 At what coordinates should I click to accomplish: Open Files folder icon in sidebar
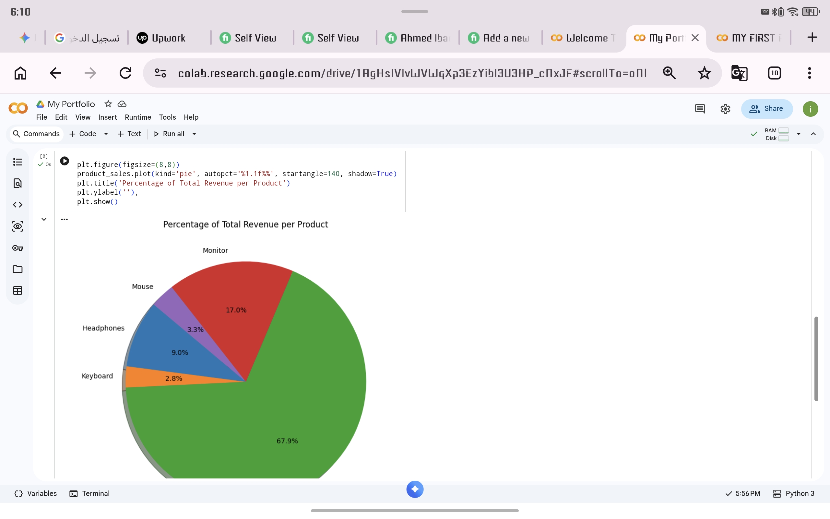pyautogui.click(x=18, y=269)
